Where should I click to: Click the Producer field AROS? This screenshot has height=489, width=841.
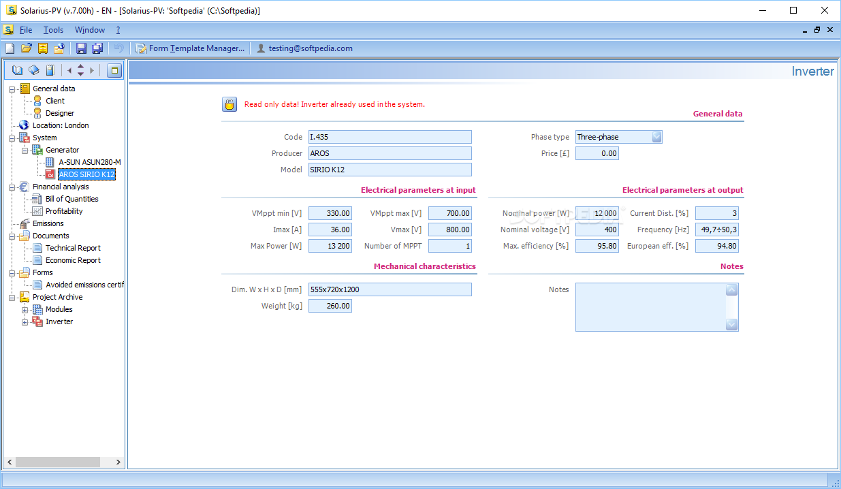[390, 153]
